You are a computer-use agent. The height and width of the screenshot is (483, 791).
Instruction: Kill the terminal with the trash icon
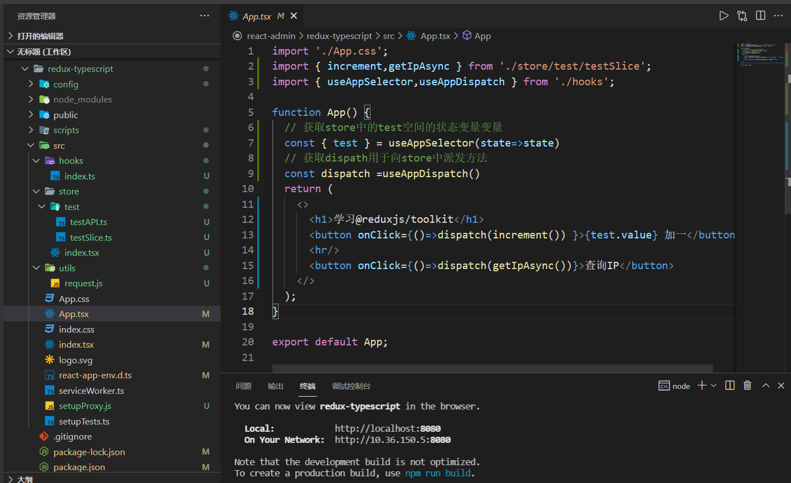(748, 386)
